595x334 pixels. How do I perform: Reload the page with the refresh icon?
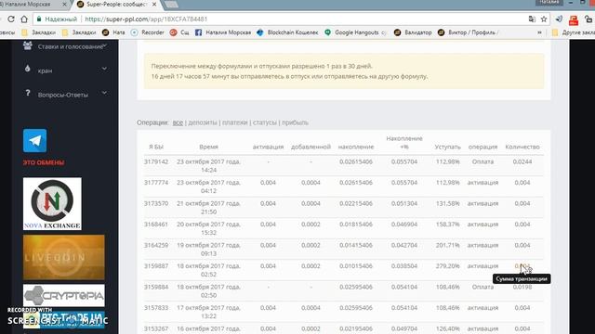[11, 19]
